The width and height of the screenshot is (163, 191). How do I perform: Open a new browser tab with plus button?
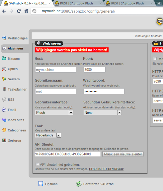159,3
